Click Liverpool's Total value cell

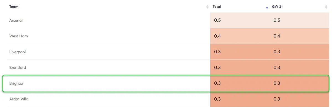[240, 52]
